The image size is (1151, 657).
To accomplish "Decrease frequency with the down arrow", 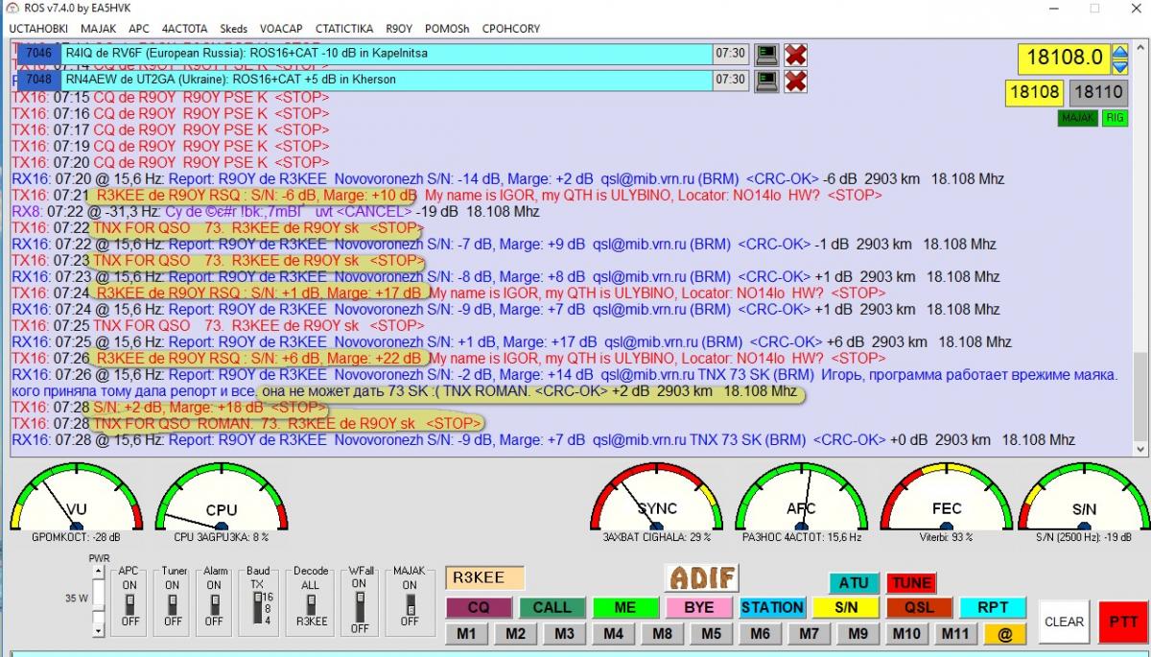I will tap(1119, 65).
